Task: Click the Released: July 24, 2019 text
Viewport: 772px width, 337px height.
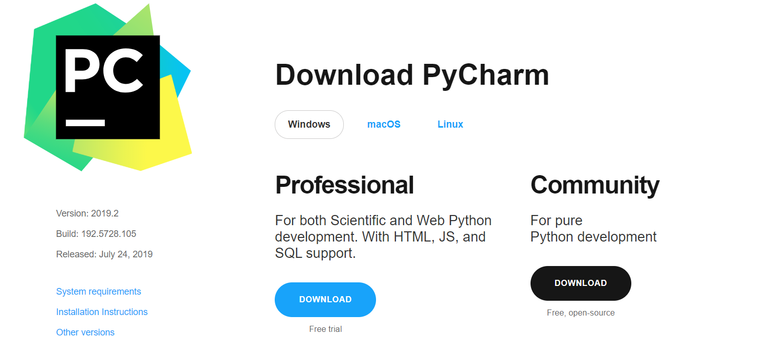Action: click(104, 254)
